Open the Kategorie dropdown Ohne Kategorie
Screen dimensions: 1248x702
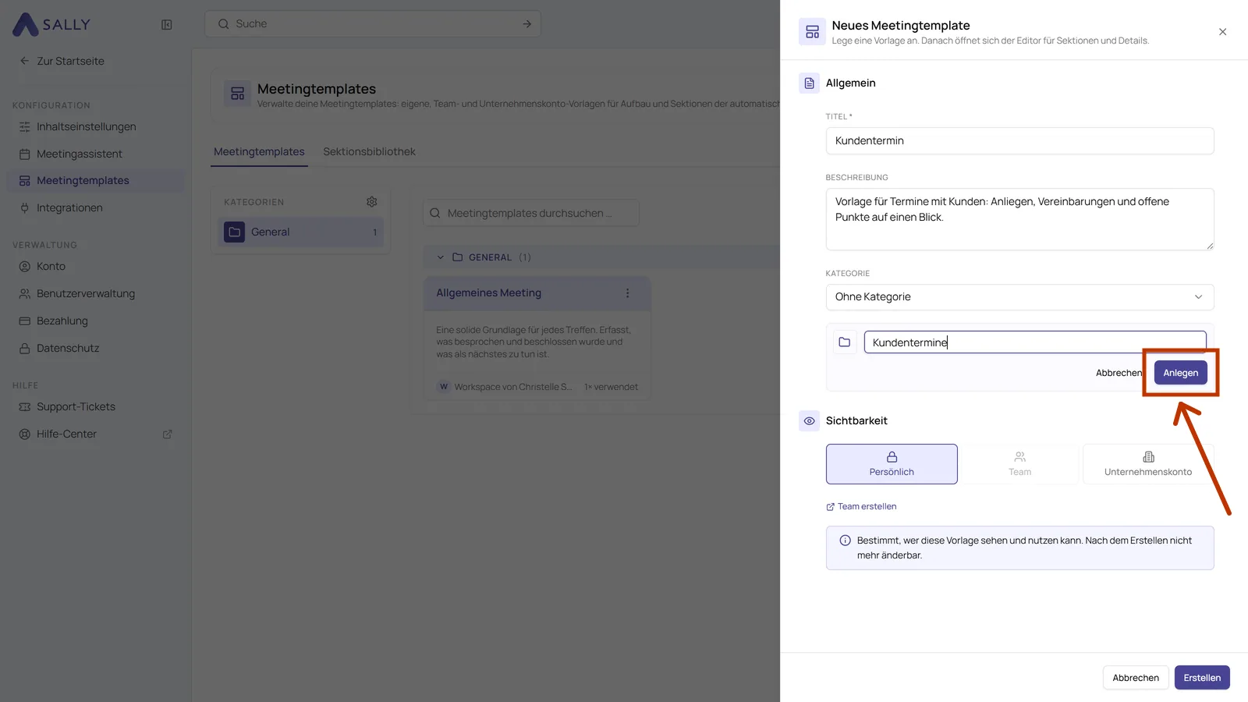pos(1019,297)
